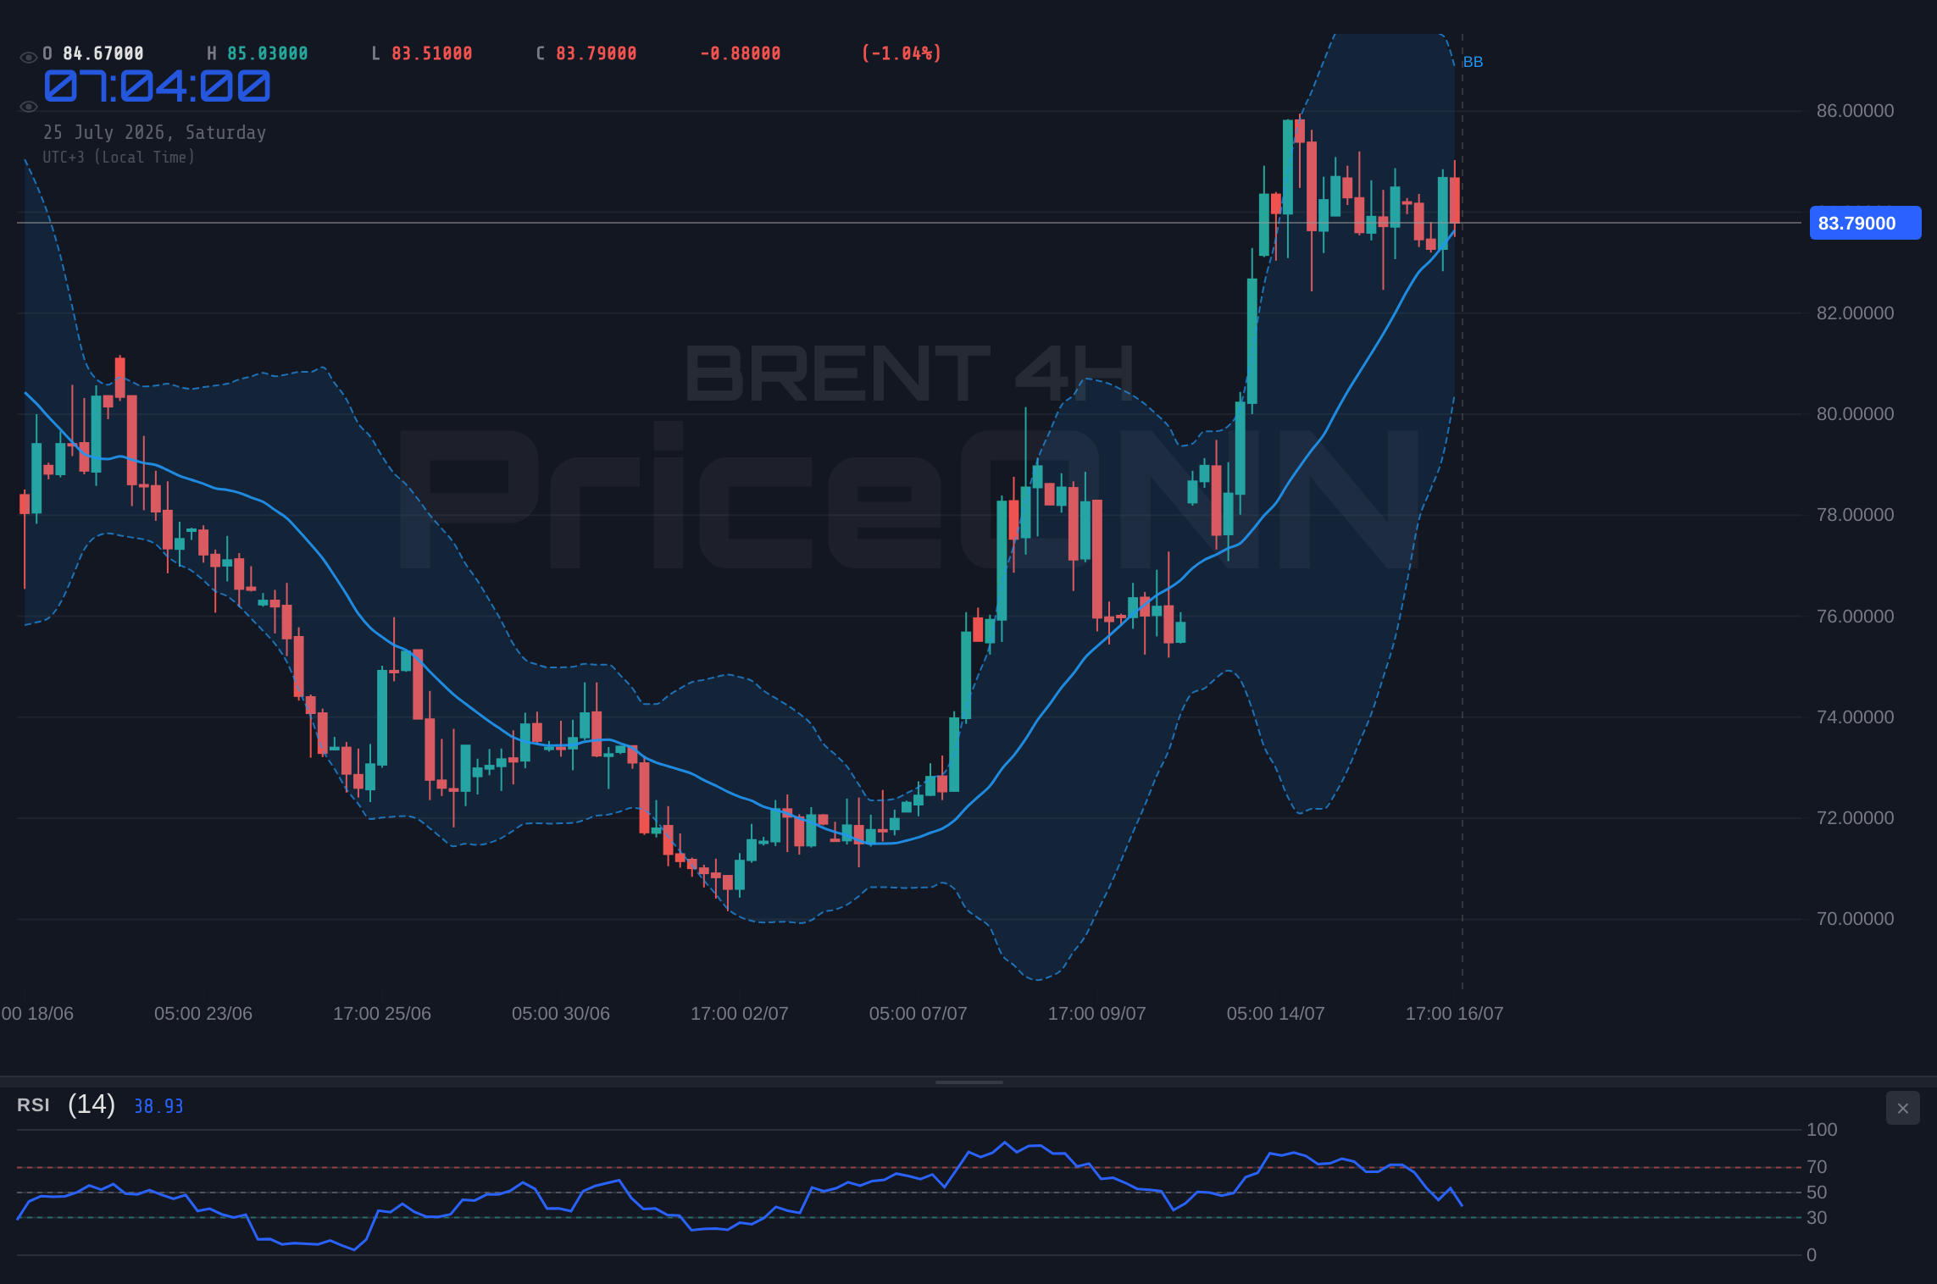This screenshot has width=1937, height=1284.
Task: Click the percent change (-1.04%)
Action: (902, 53)
